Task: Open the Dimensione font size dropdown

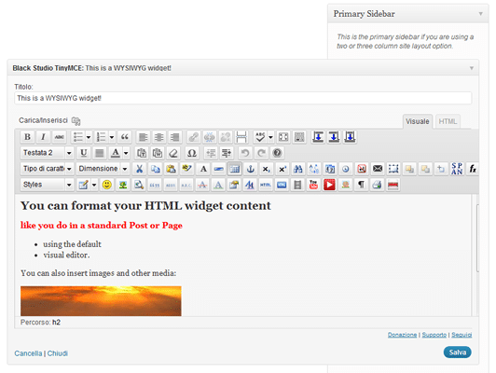Action: coord(103,169)
